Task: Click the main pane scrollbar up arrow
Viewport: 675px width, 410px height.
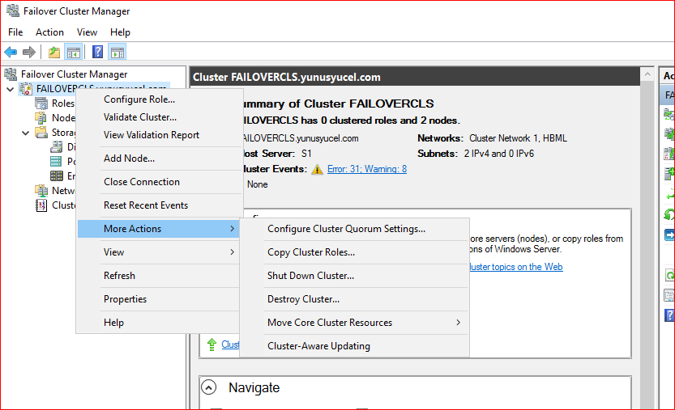Action: tap(647, 74)
